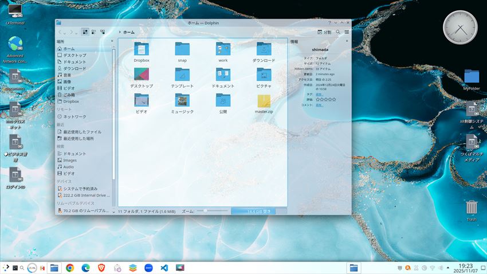
Task: Go back with Dolphin's back arrow
Action: (x=60, y=32)
